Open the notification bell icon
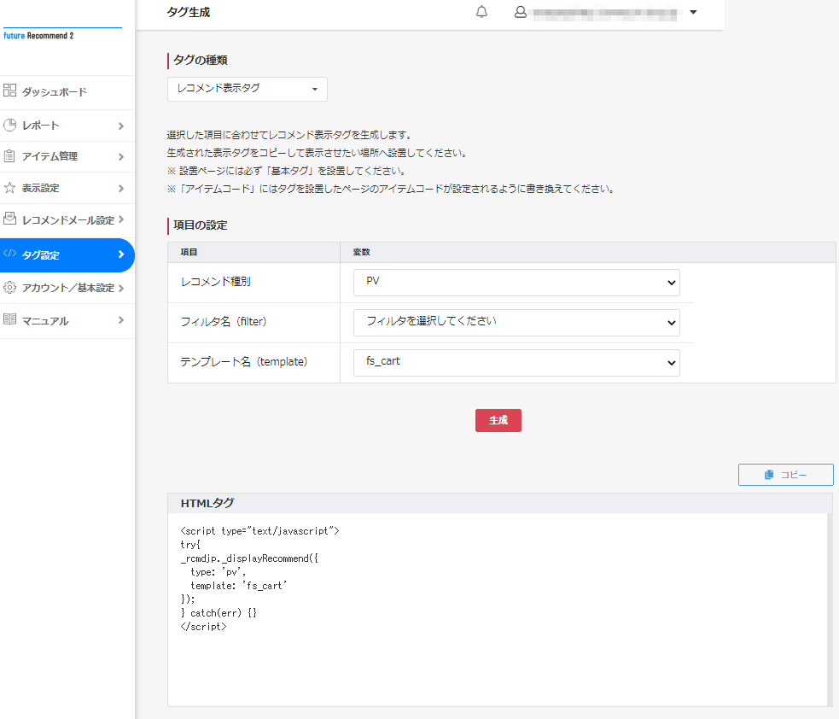Viewport: 839px width, 719px height. pyautogui.click(x=481, y=12)
